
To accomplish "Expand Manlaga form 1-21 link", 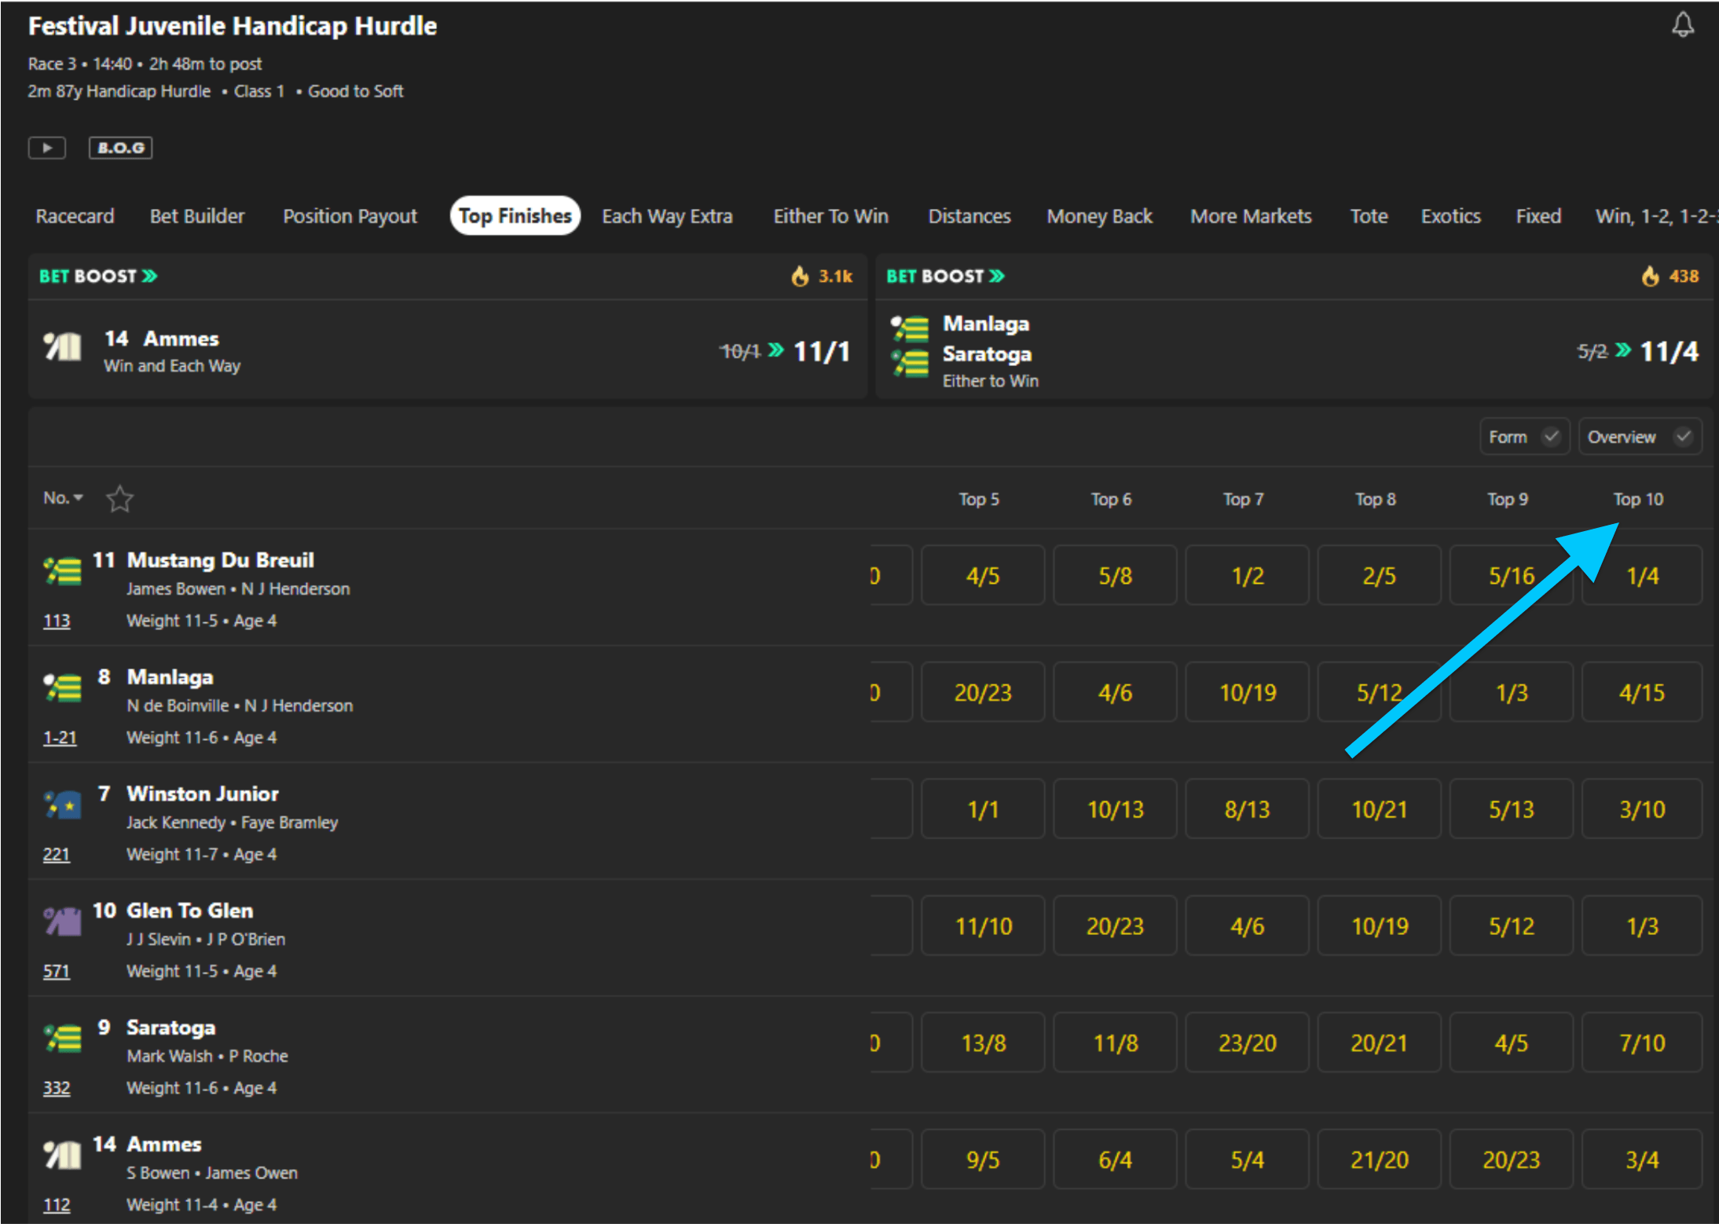I will (x=60, y=738).
